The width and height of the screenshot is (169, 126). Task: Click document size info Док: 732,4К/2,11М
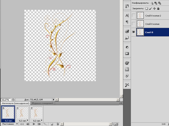tap(33, 100)
